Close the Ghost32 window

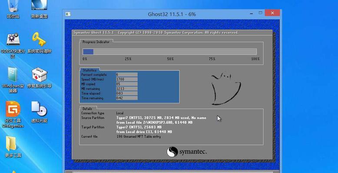272,13
